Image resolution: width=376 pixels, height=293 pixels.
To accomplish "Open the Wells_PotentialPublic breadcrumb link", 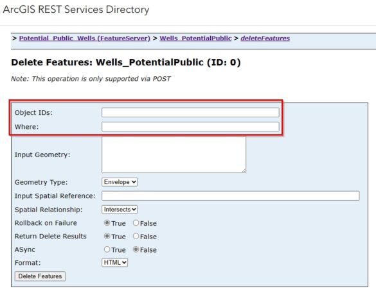I will point(195,38).
